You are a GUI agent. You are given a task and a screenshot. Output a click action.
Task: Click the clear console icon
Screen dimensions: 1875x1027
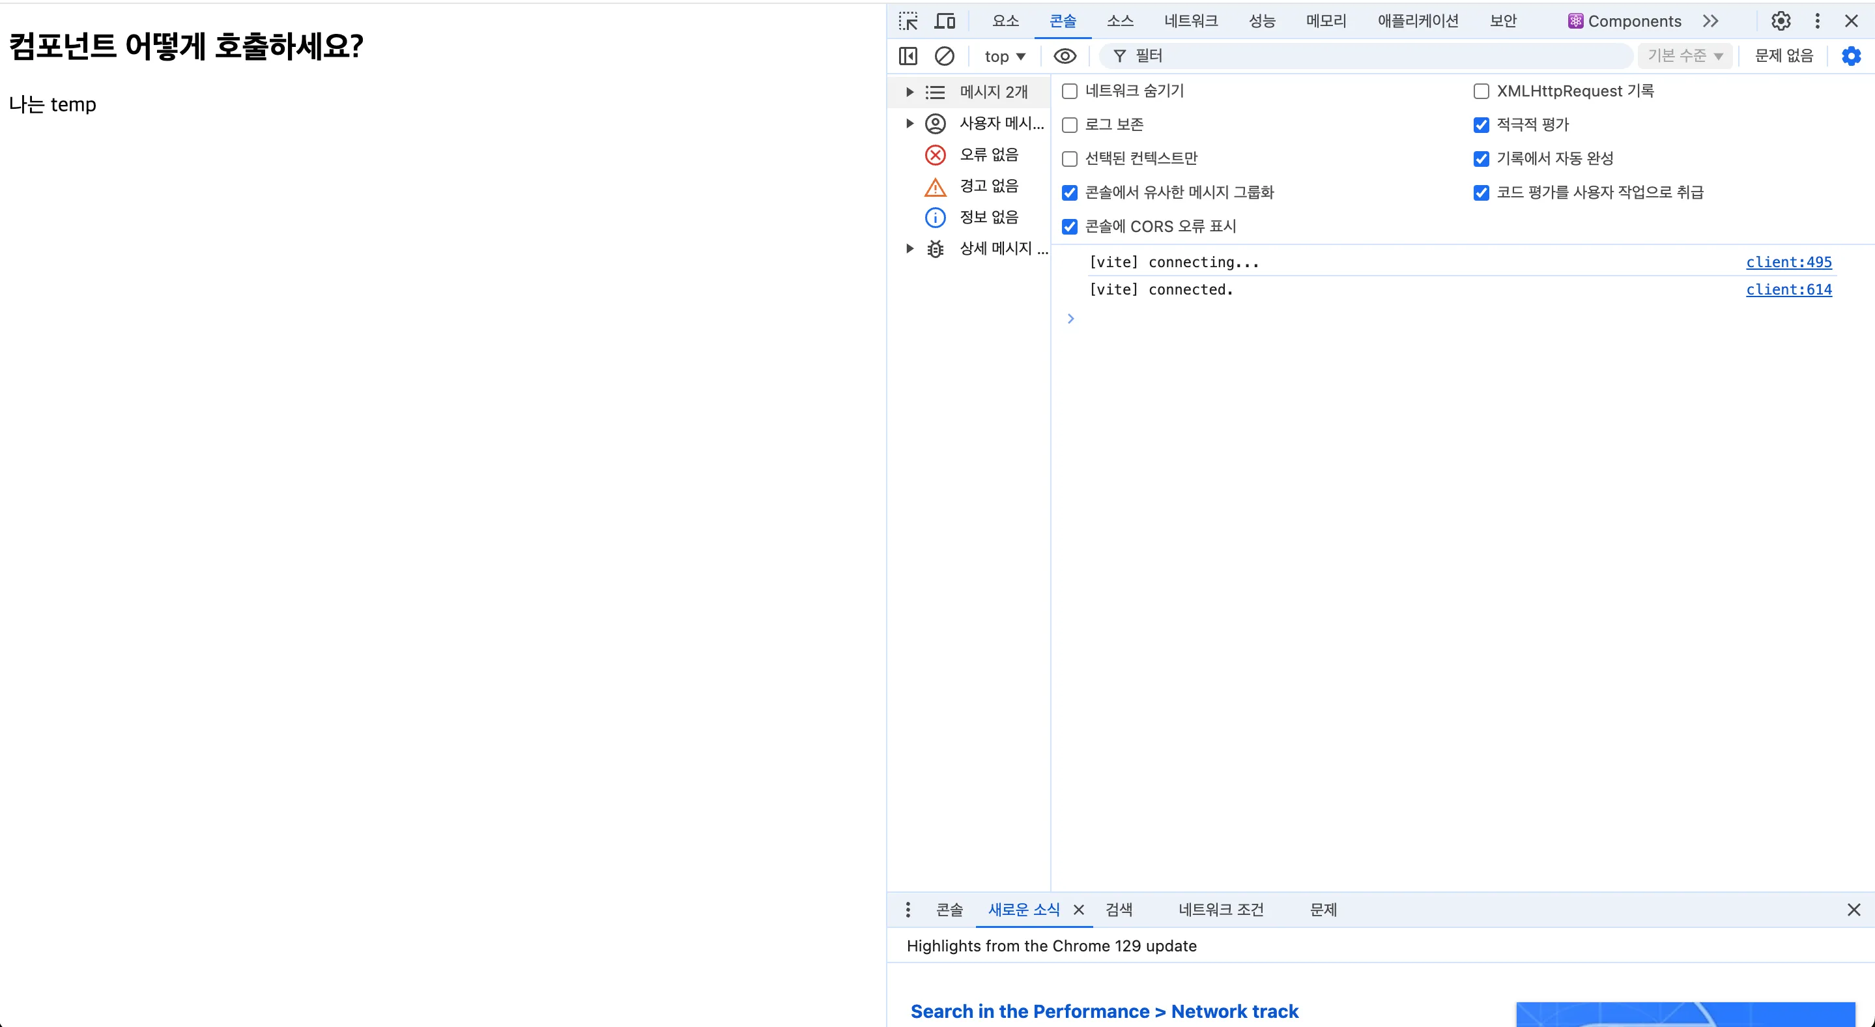coord(944,56)
